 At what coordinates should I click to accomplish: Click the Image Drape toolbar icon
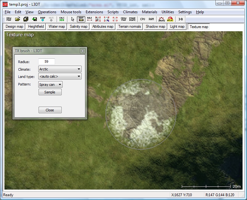click(132, 19)
